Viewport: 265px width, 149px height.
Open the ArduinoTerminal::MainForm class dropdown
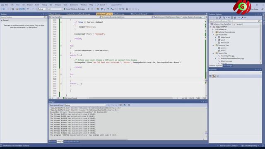126,17
